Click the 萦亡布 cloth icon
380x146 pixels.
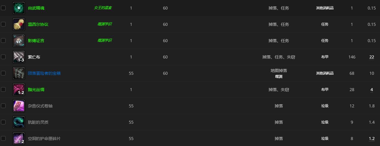click(x=19, y=57)
